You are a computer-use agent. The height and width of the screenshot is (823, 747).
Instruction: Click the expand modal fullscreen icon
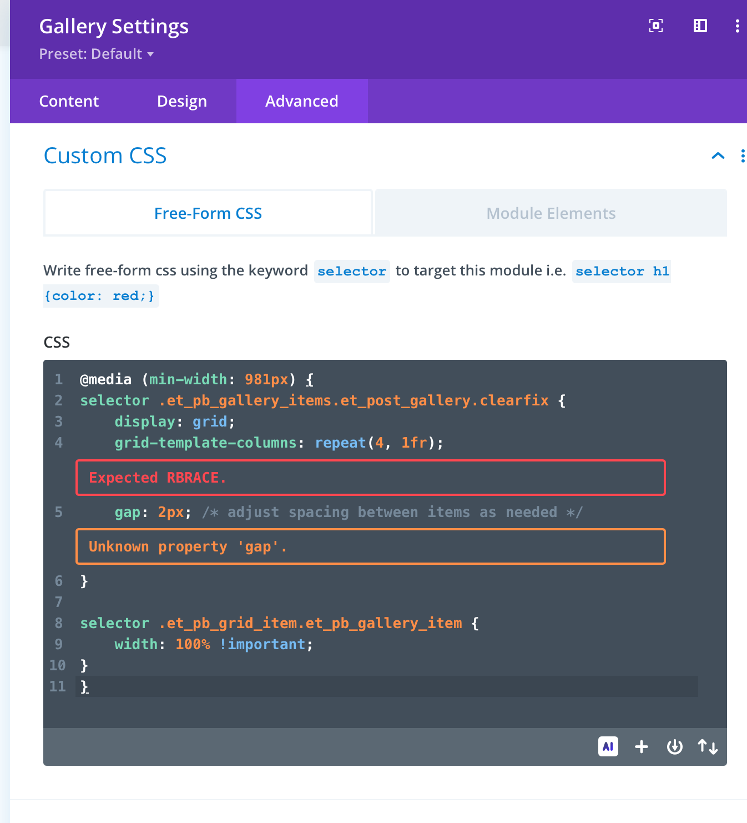(x=655, y=26)
